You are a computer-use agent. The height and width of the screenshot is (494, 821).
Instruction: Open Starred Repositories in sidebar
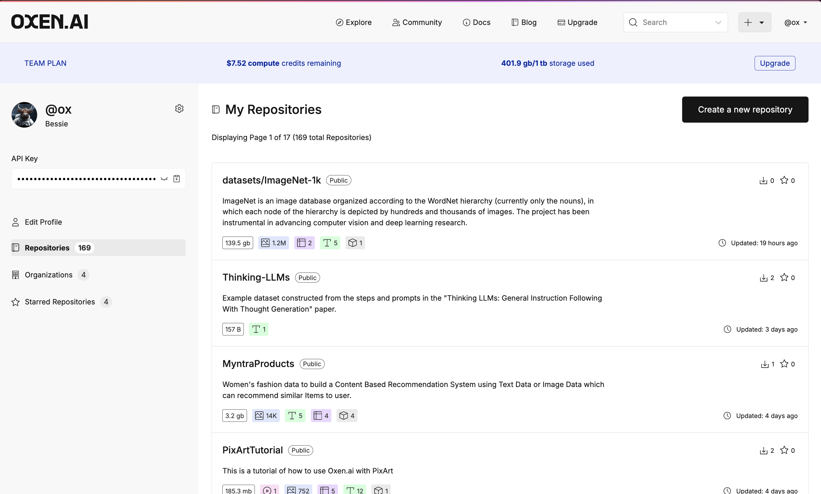pos(60,302)
